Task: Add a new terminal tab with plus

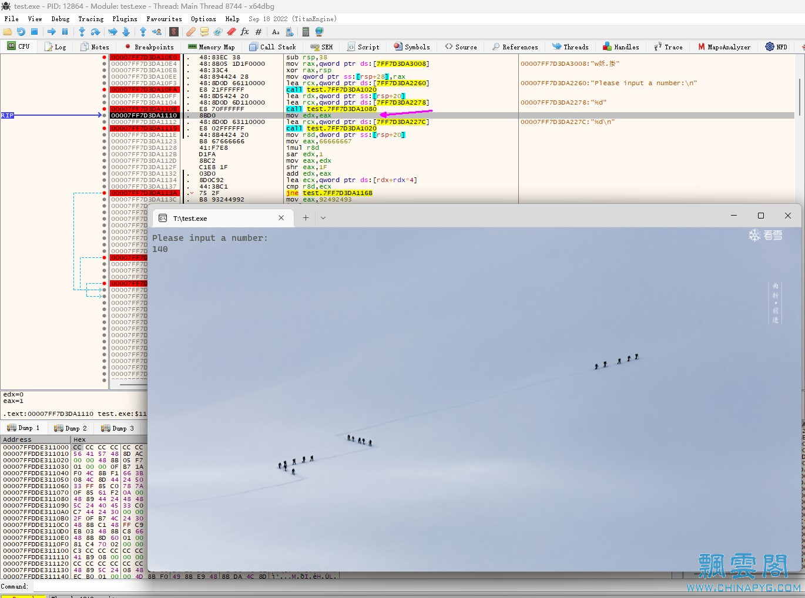Action: [306, 218]
